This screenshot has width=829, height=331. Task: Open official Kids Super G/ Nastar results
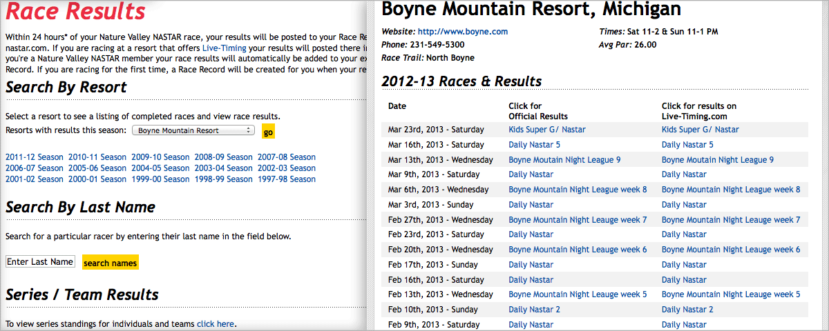[547, 130]
